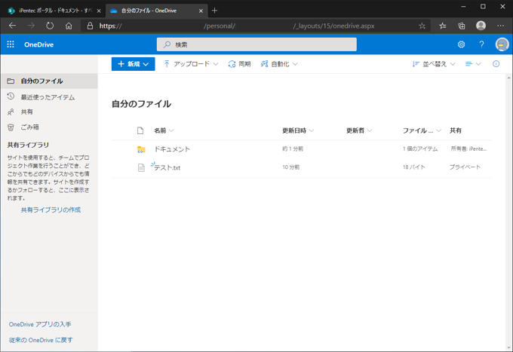Viewport: 513px width, 352px height.
Task: Reload the page with refresh icon
Action: [50, 26]
